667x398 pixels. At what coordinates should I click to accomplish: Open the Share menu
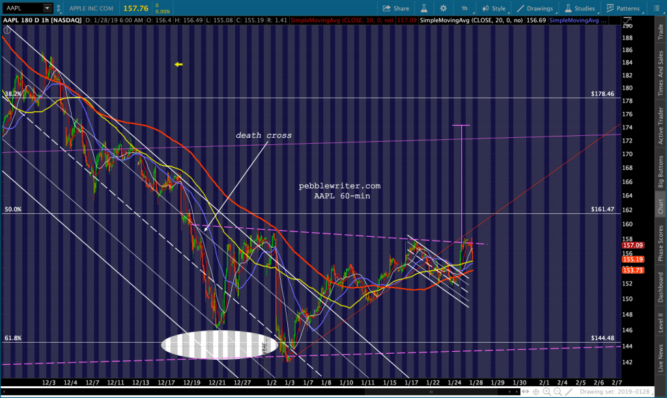pyautogui.click(x=395, y=8)
